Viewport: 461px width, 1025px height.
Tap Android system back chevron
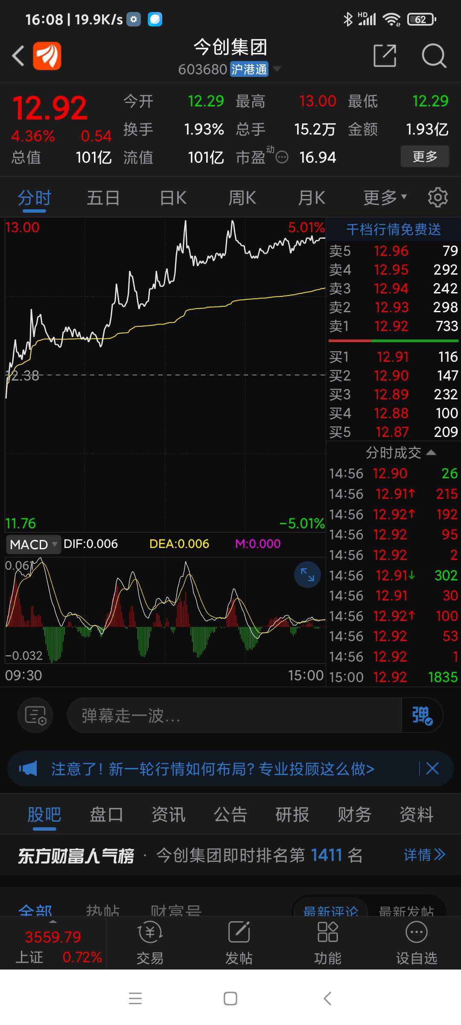327,999
